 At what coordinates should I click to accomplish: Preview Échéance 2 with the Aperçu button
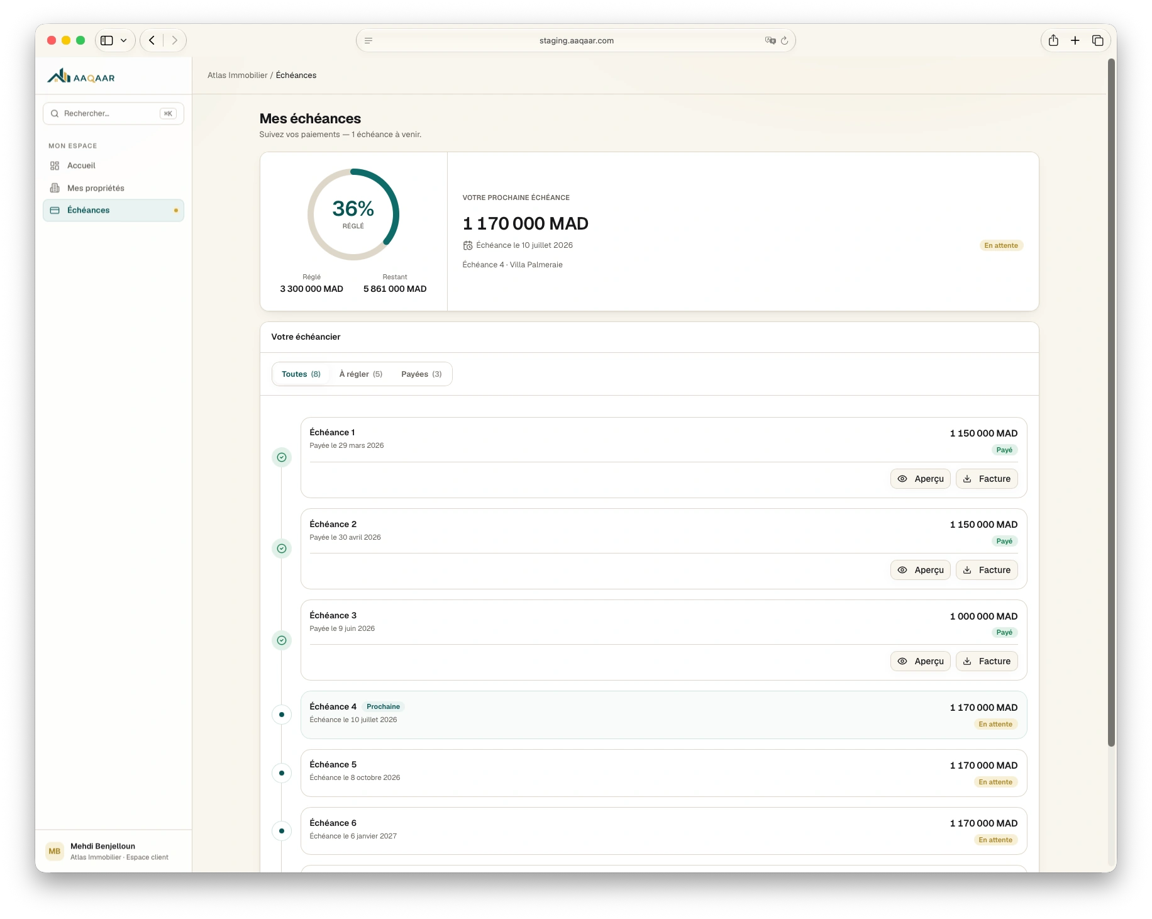(x=921, y=570)
